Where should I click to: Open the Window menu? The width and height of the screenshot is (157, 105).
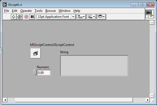pyautogui.click(x=65, y=11)
